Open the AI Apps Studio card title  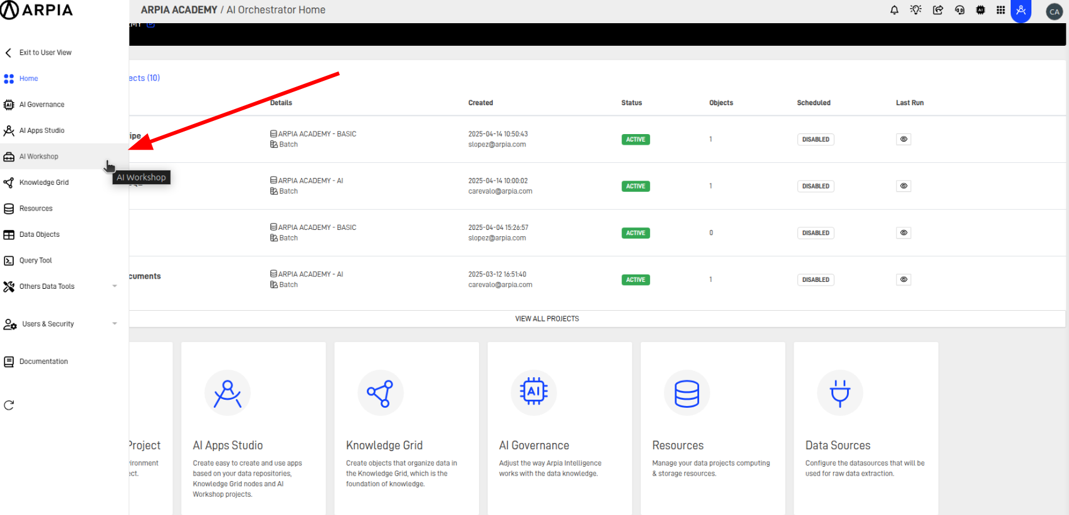click(228, 445)
